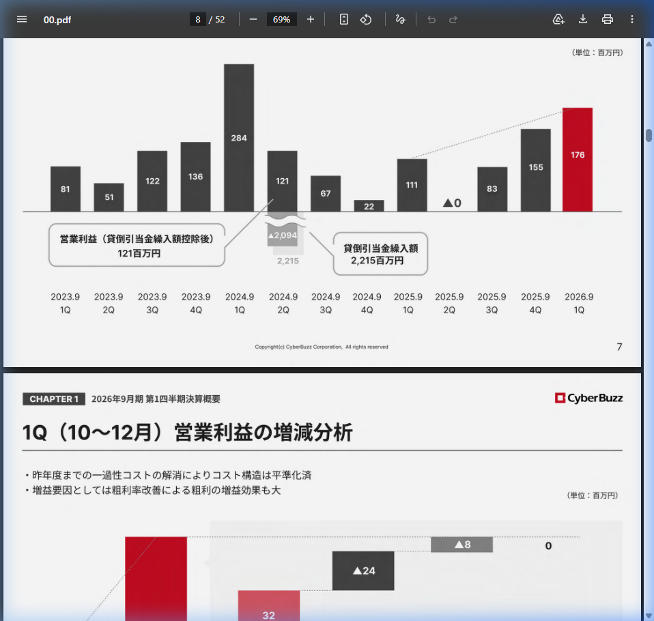This screenshot has width=654, height=621.
Task: Open the more actions three-dot menu
Action: (x=632, y=19)
